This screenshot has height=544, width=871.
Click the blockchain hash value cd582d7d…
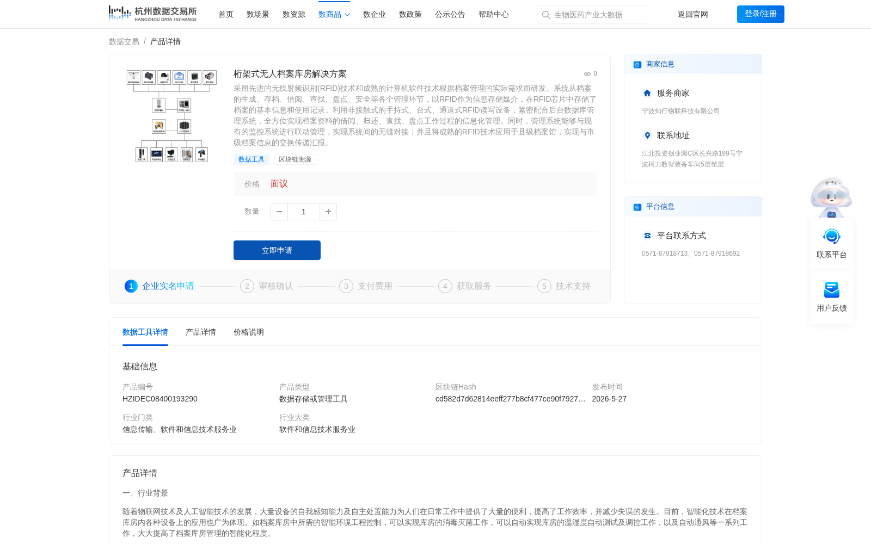[511, 399]
